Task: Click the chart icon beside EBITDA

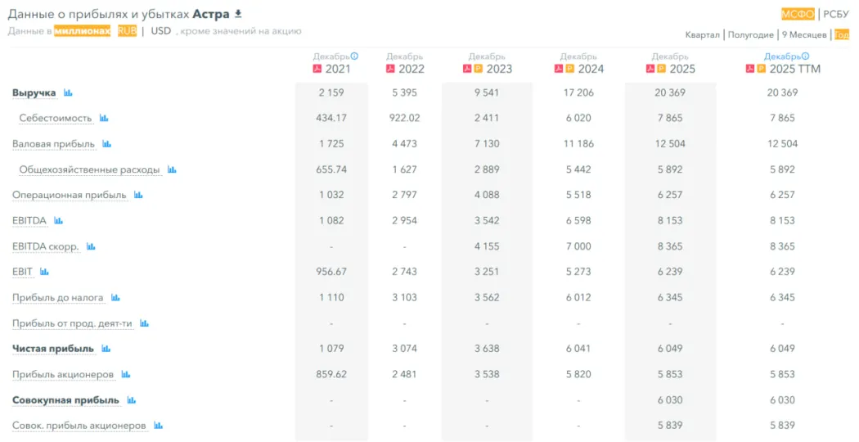Action: click(x=59, y=221)
